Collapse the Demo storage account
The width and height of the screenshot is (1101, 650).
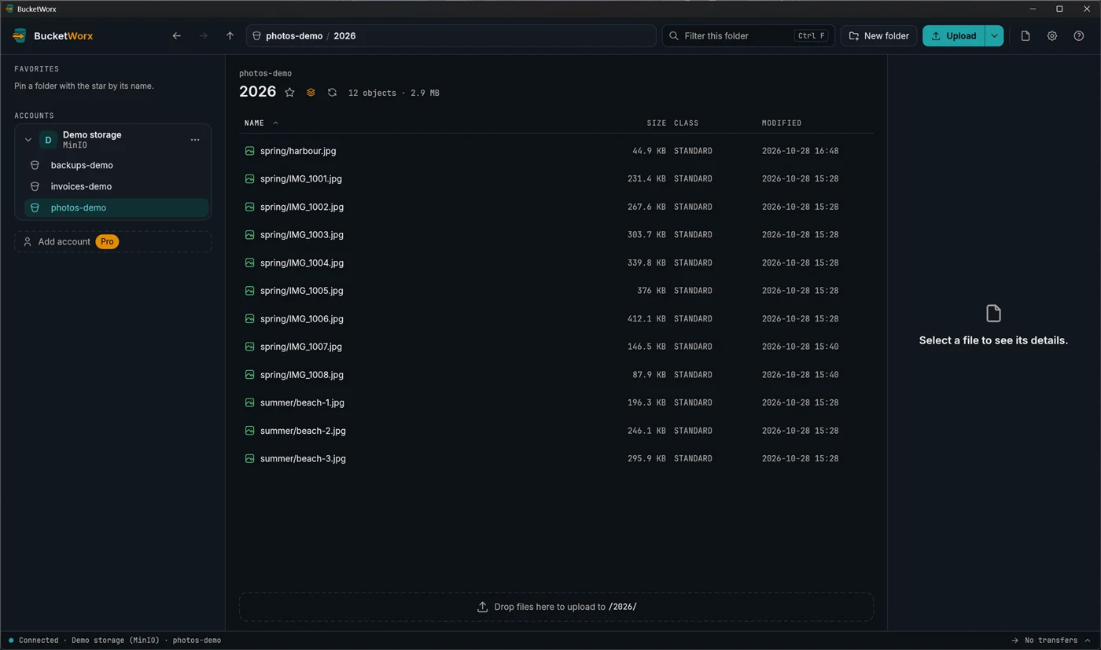(28, 140)
